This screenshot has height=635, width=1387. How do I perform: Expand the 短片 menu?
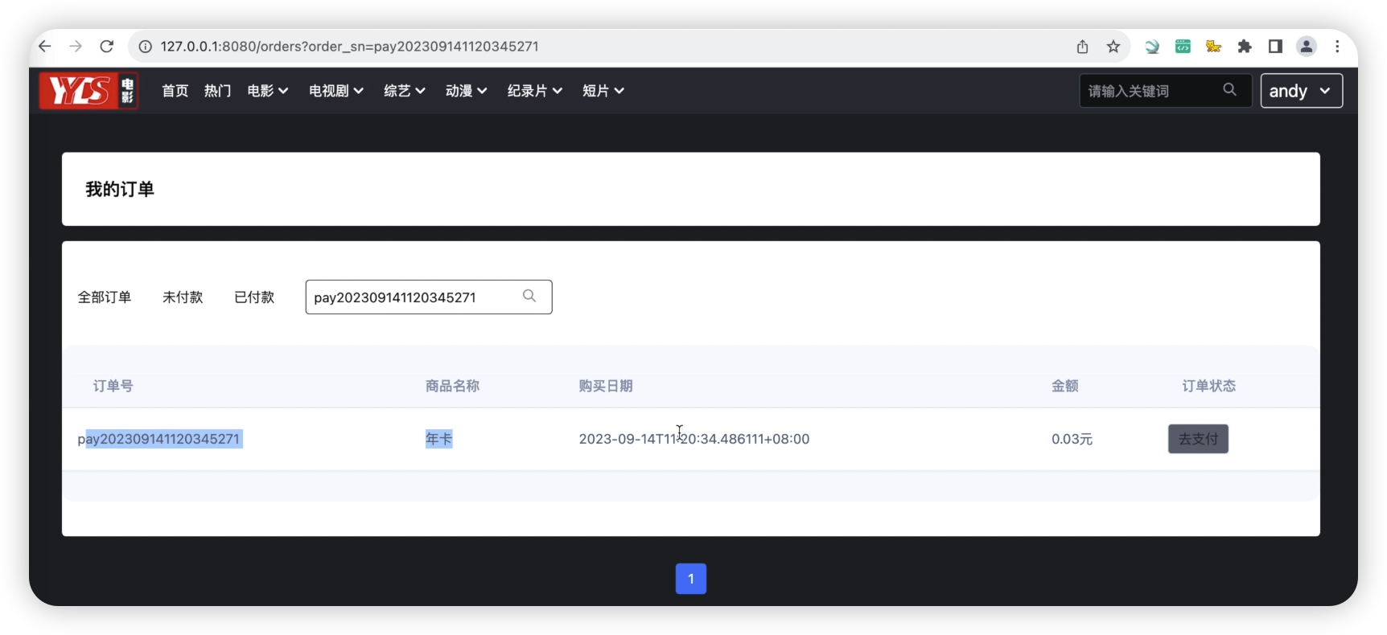pos(603,91)
